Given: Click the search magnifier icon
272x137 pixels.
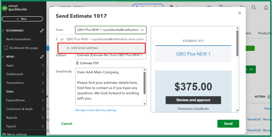Looking at the screenshot, I should pos(254,8).
